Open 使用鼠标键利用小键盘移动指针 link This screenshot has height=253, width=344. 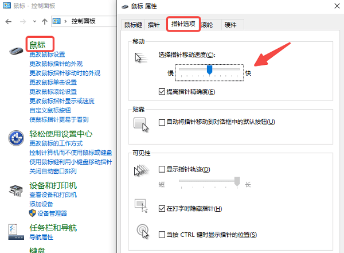pyautogui.click(x=71, y=162)
